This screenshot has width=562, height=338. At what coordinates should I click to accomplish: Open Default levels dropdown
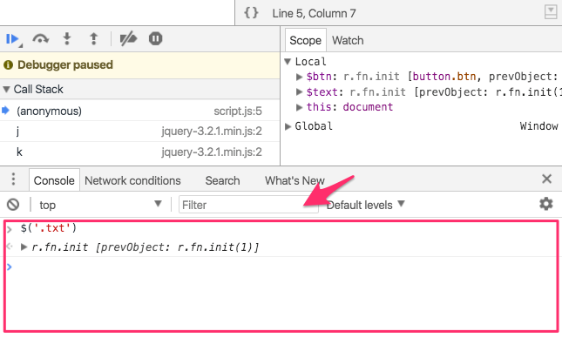click(366, 205)
